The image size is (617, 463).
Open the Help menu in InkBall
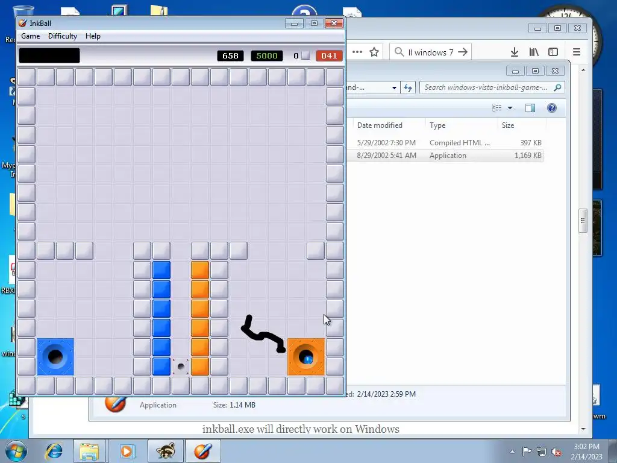tap(93, 36)
